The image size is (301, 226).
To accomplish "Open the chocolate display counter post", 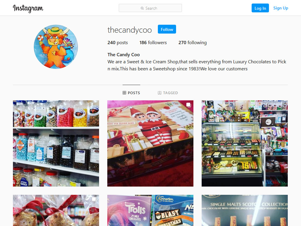I will pyautogui.click(x=245, y=143).
